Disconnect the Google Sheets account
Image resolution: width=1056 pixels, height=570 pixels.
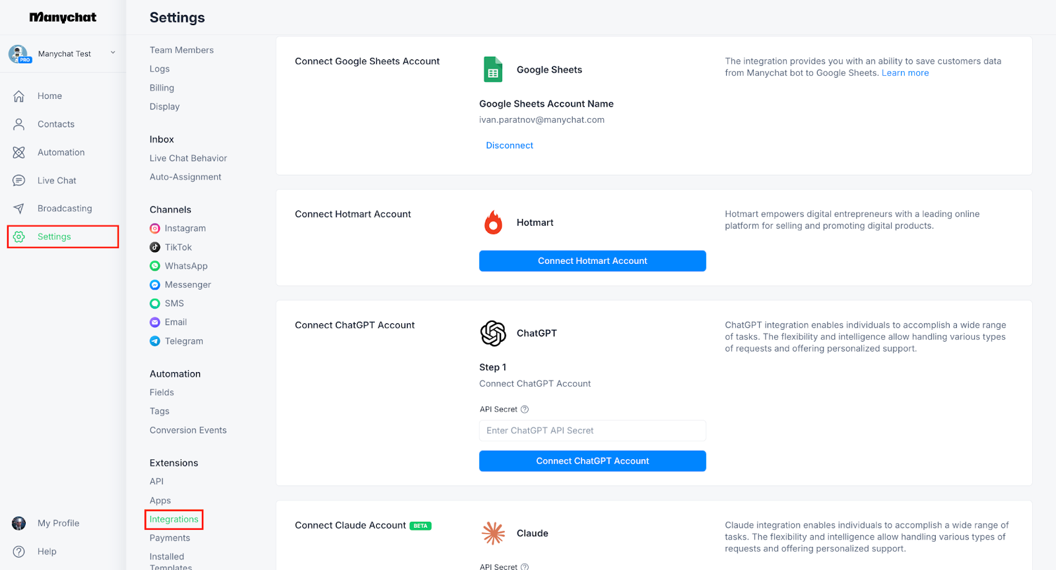coord(510,146)
